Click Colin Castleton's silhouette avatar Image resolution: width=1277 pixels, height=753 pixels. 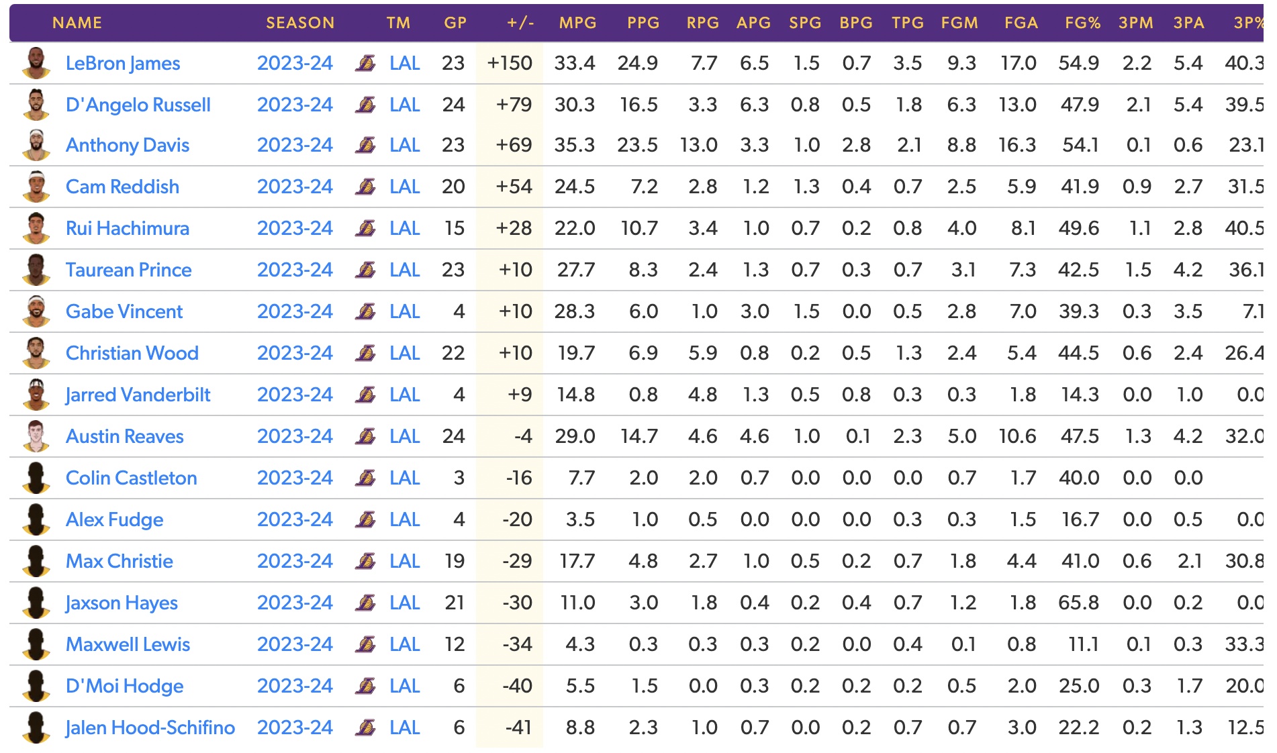pos(36,478)
